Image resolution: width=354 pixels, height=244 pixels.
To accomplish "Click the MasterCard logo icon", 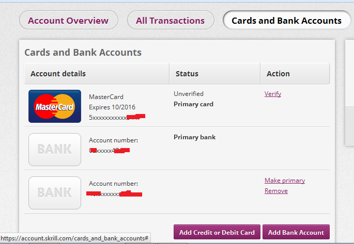I will [55, 106].
